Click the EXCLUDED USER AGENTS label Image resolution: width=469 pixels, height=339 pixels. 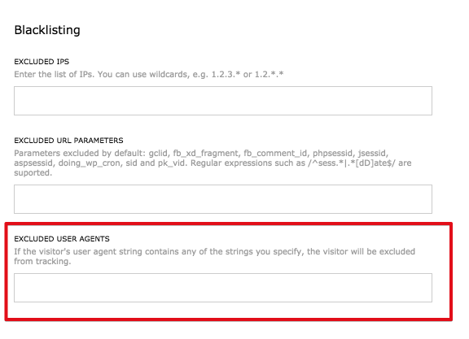coord(62,239)
